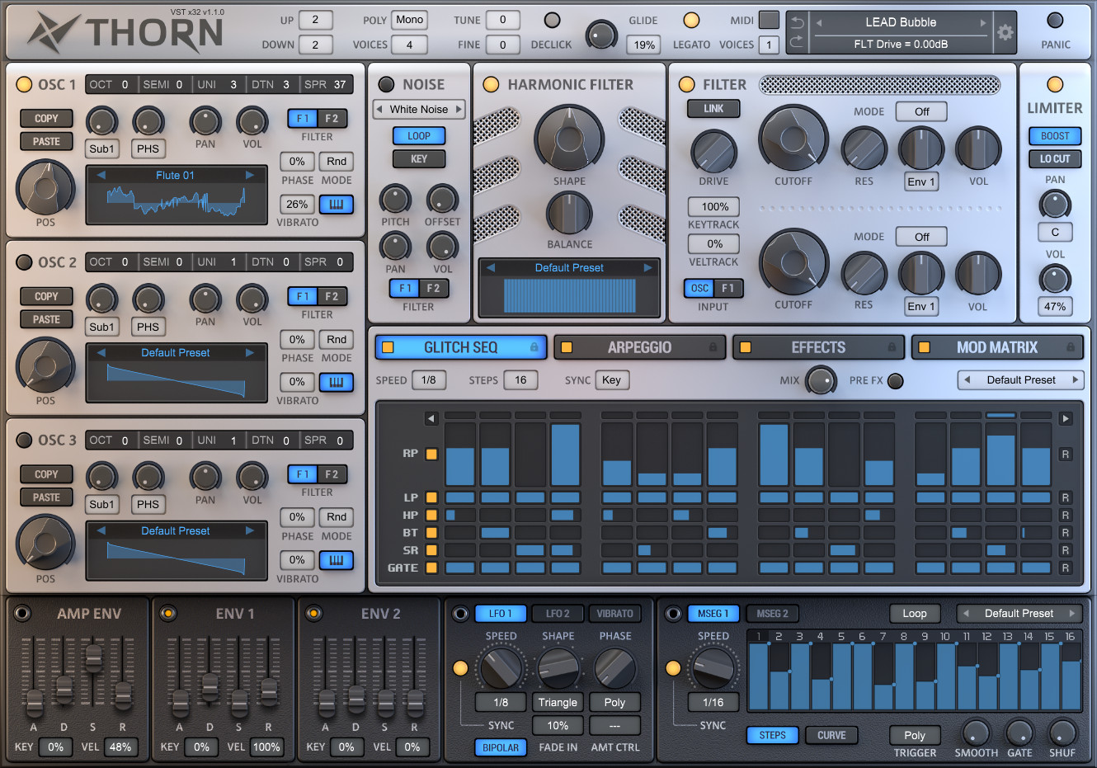
Task: Adjust the AMP ENV sustain slider
Action: coord(93,657)
